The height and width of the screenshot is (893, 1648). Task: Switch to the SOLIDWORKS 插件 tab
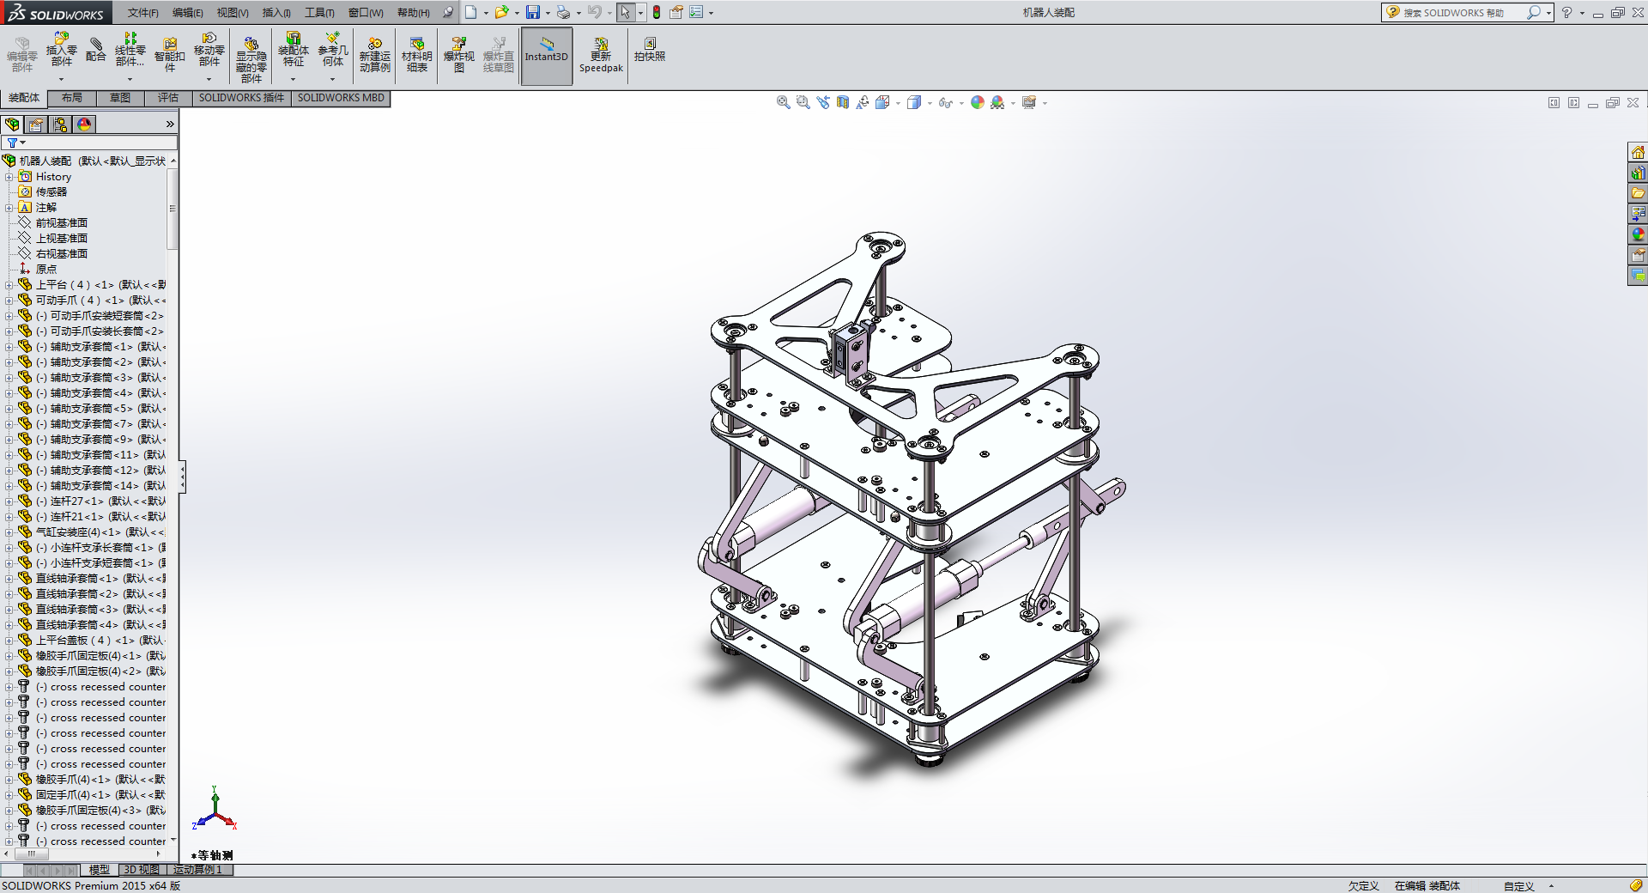point(241,98)
